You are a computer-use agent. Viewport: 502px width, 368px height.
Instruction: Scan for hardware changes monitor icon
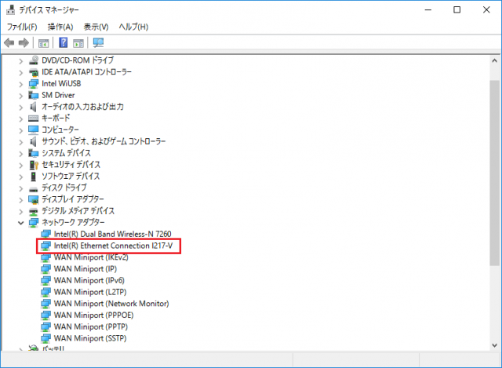pos(98,42)
